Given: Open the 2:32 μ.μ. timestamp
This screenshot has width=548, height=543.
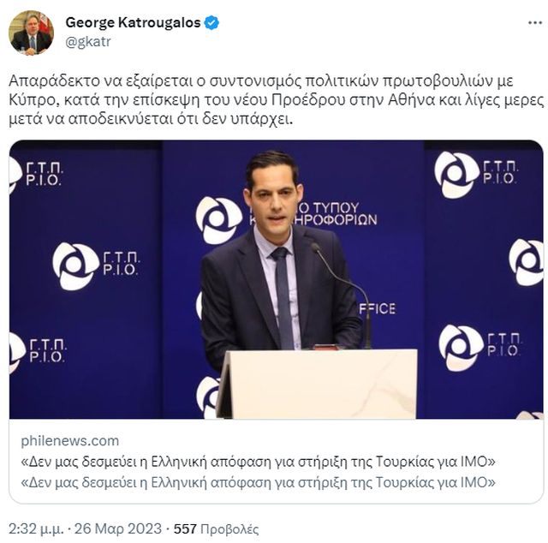Looking at the screenshot, I should point(36,528).
